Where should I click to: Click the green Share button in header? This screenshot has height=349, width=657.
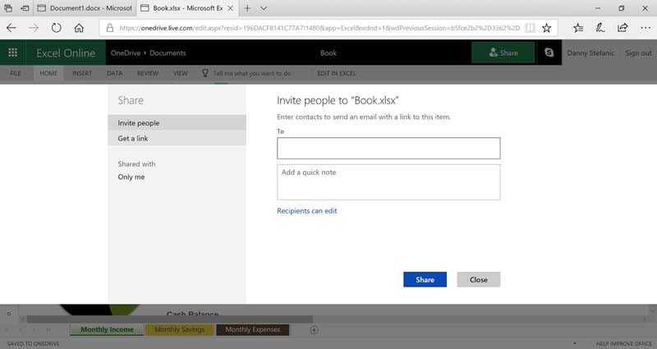pos(503,53)
